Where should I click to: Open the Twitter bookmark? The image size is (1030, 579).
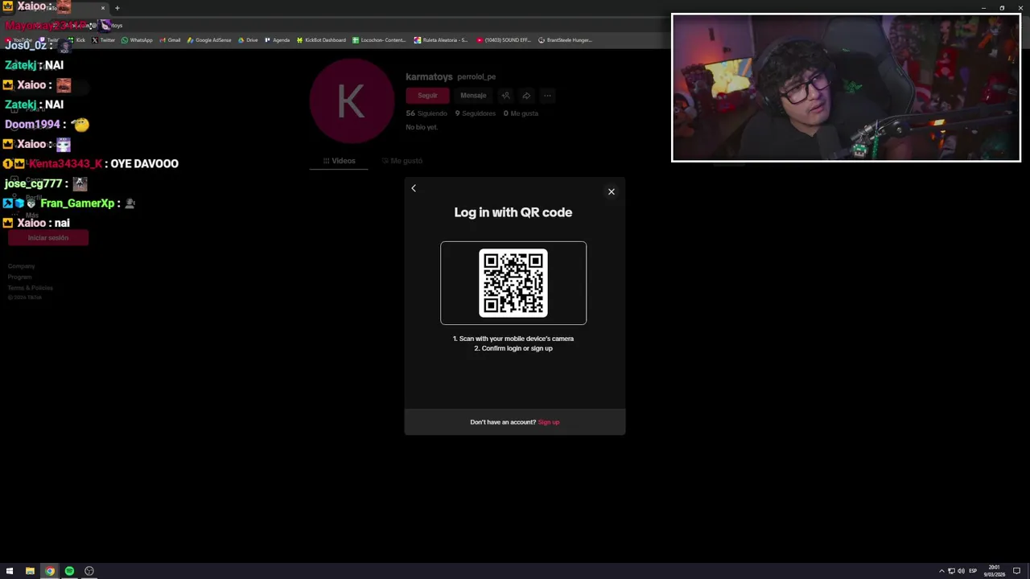[104, 40]
